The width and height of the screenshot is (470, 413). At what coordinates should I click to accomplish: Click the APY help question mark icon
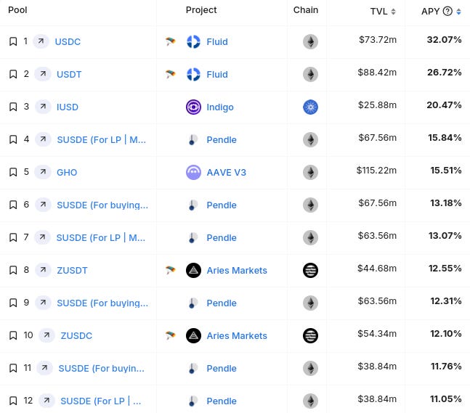(x=447, y=12)
